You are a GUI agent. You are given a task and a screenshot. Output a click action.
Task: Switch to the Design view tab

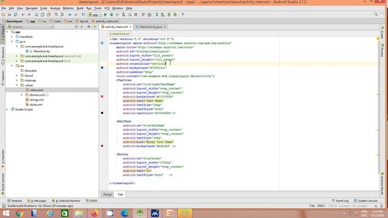pos(108,194)
